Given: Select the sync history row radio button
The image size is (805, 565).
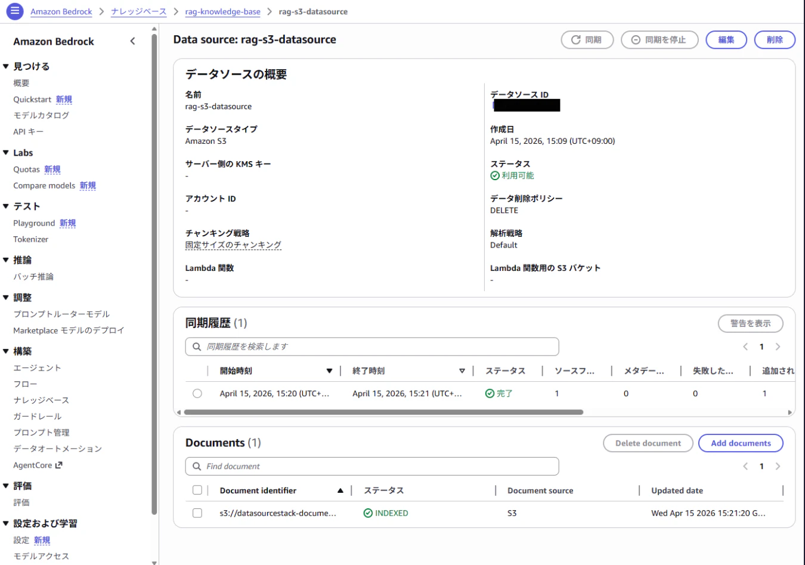Looking at the screenshot, I should click(x=197, y=394).
